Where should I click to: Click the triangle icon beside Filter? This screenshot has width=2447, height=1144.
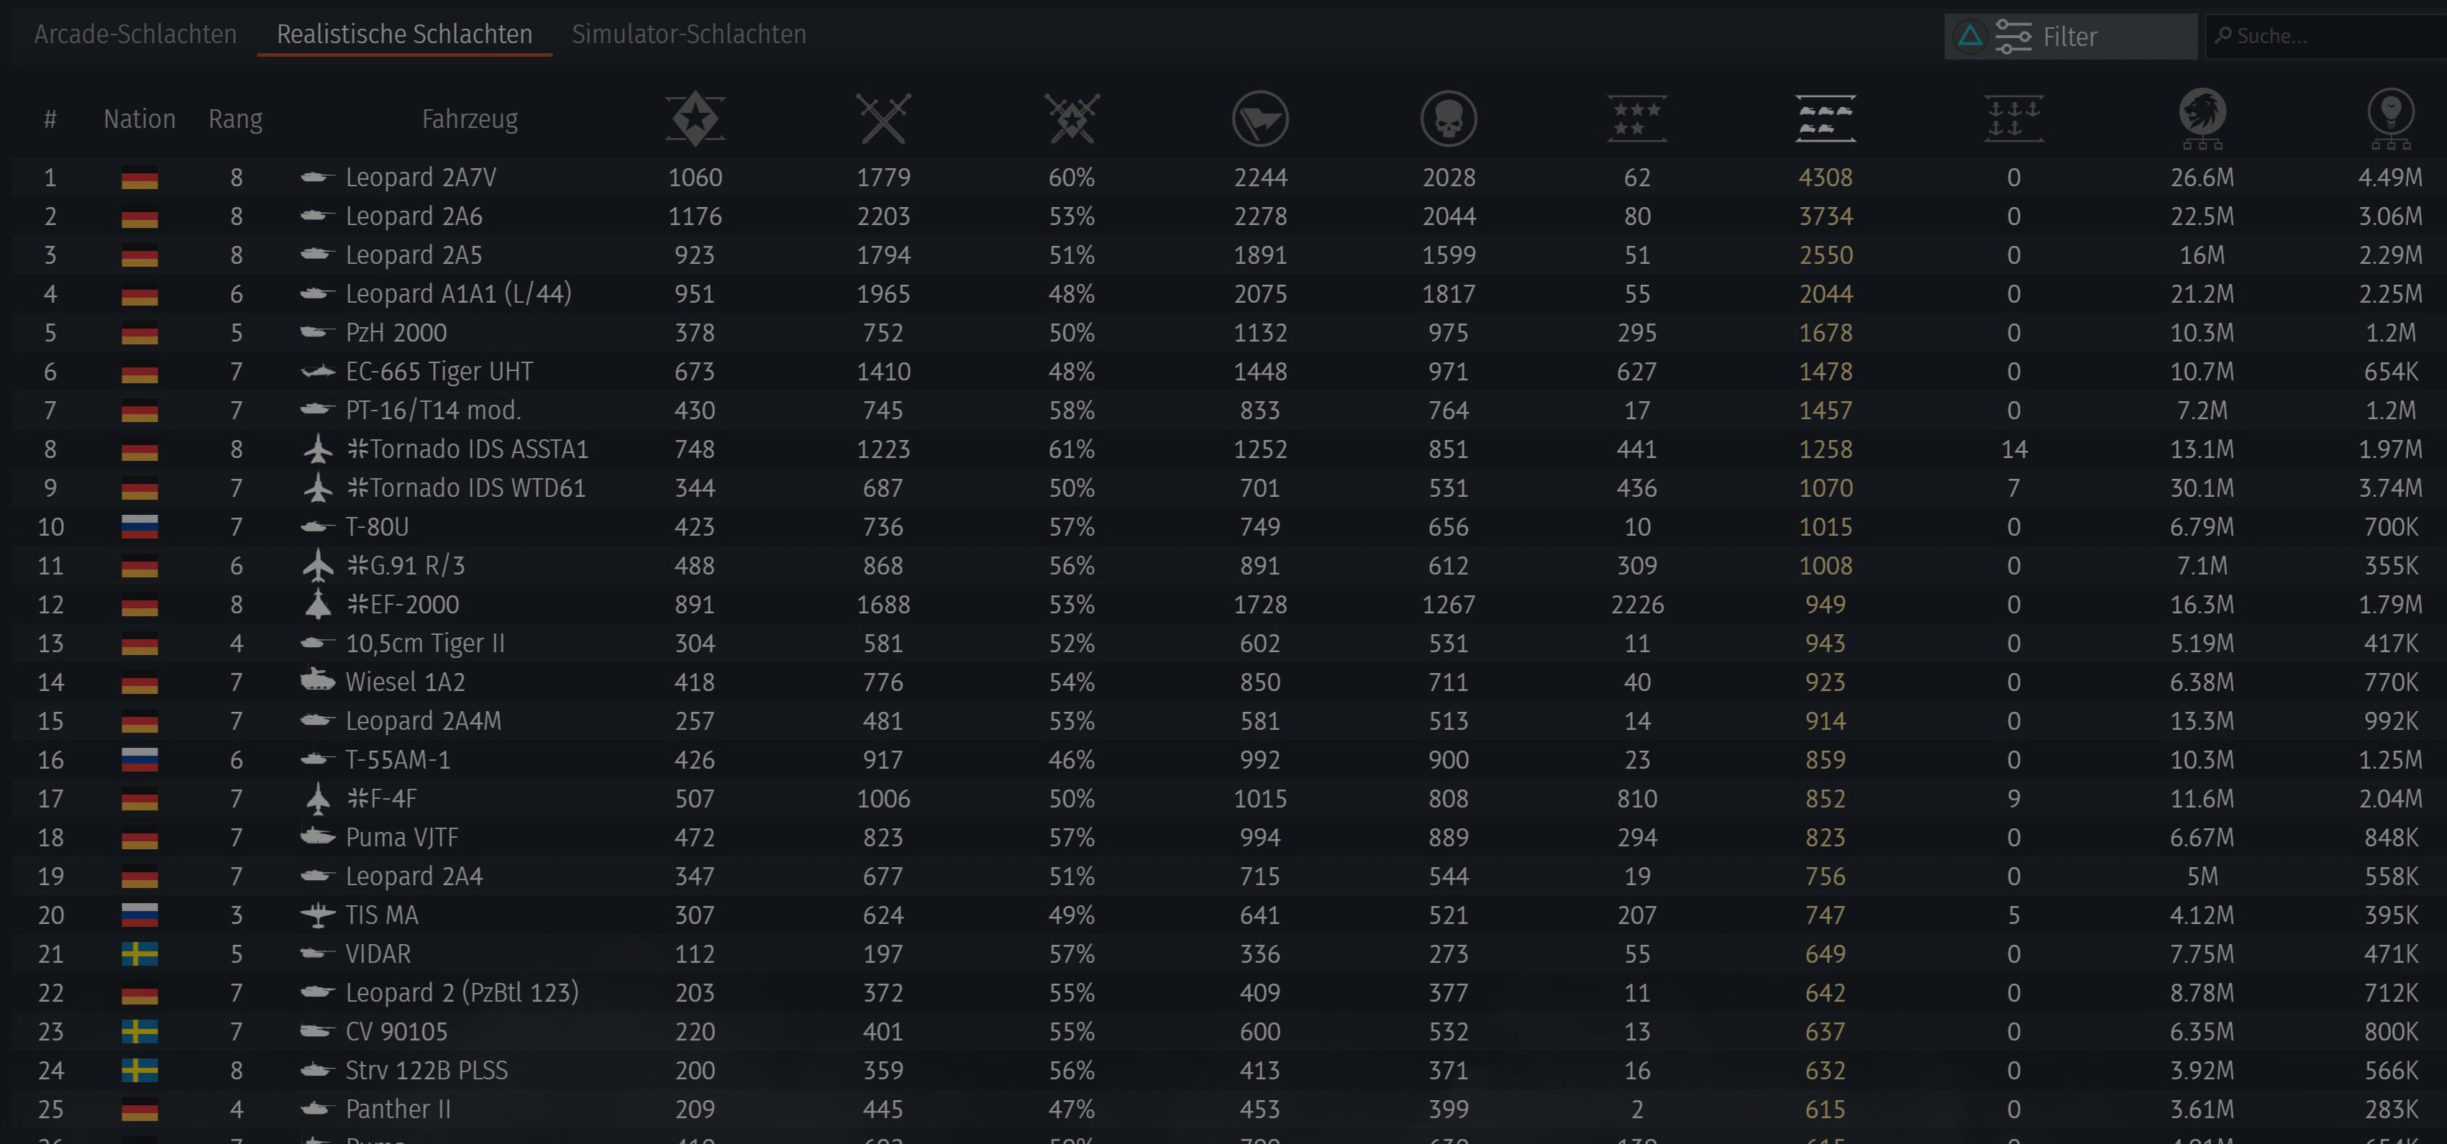[x=1970, y=36]
